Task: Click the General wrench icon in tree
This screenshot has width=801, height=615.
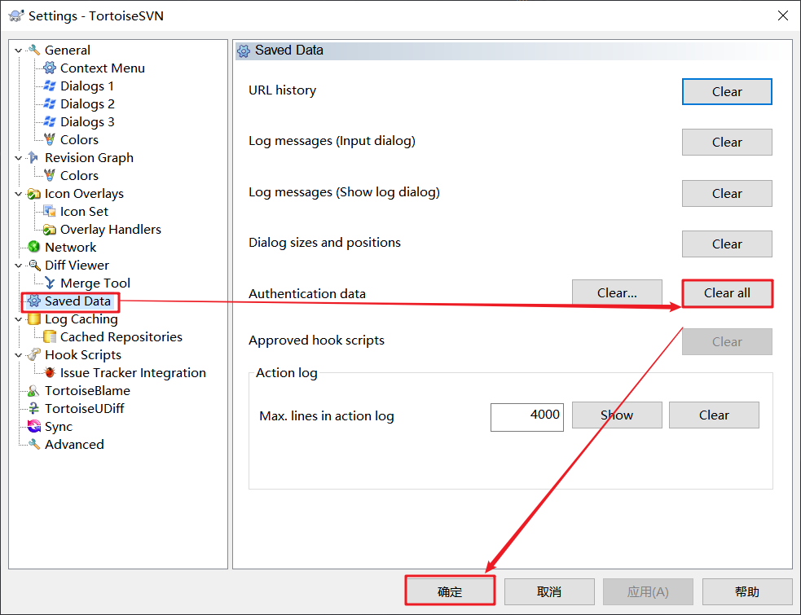Action: click(x=33, y=50)
